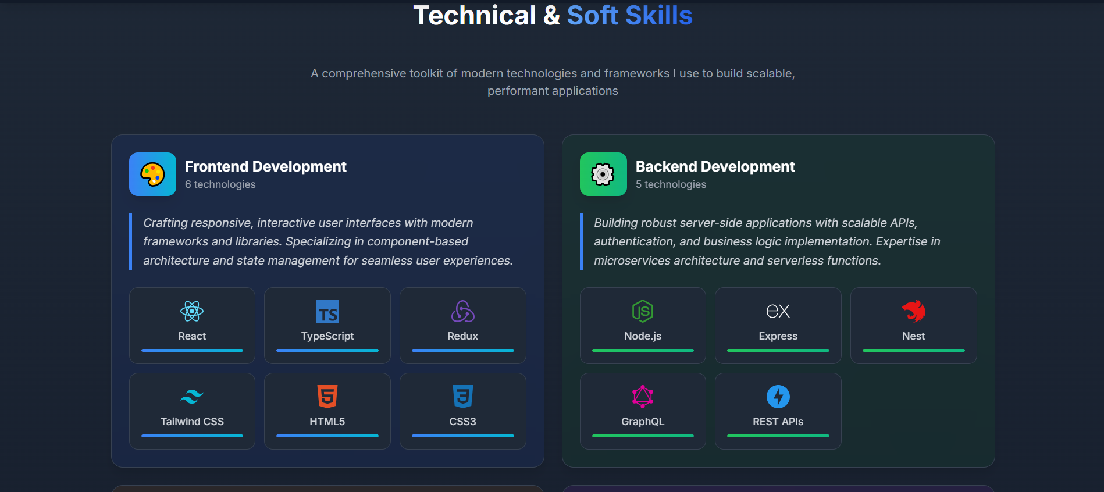Click the Tailwind CSS skill label
This screenshot has height=492, width=1104.
point(192,422)
